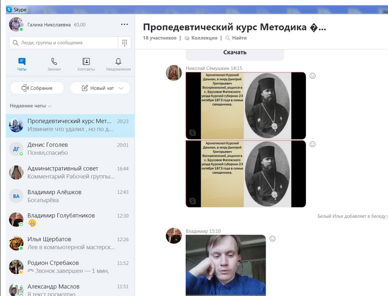Click the ДГ avatar of Денис Гоголев

16,149
